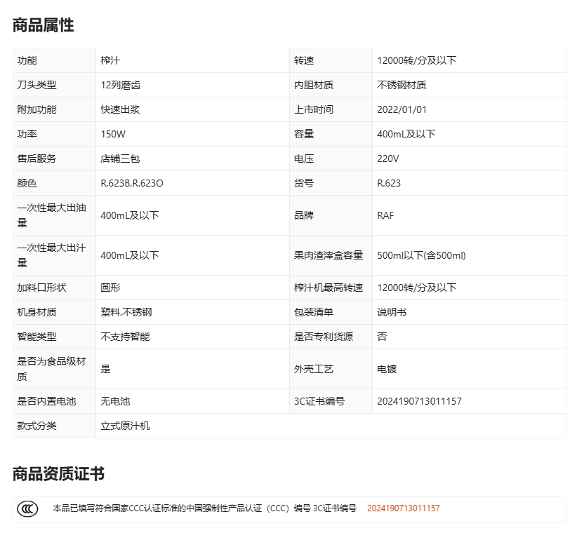
Task: Click the 功率 value 150W
Action: [113, 134]
